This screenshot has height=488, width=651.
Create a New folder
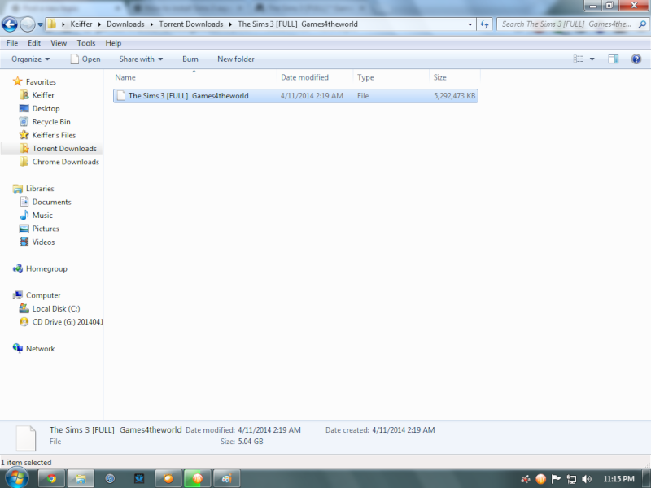point(236,59)
